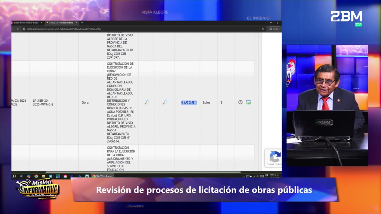Show hidden system tray icons

(x=243, y=176)
